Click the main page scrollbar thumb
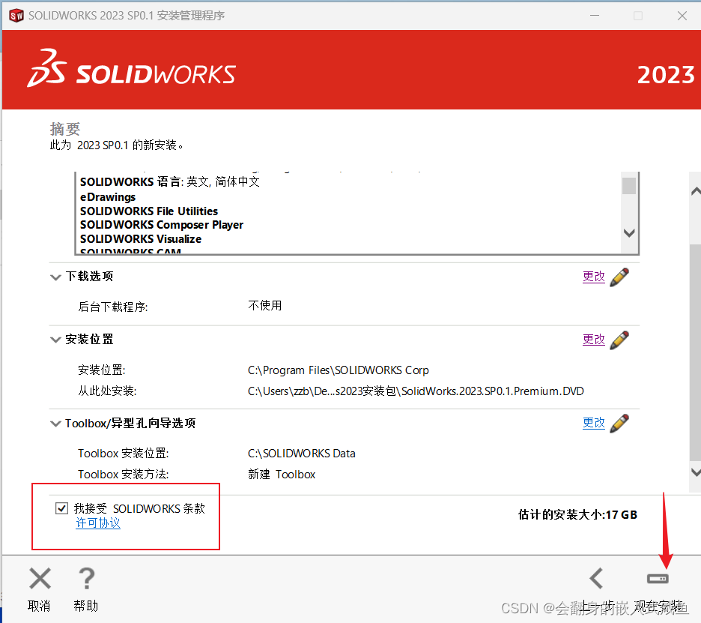This screenshot has height=623, width=701. (695, 352)
